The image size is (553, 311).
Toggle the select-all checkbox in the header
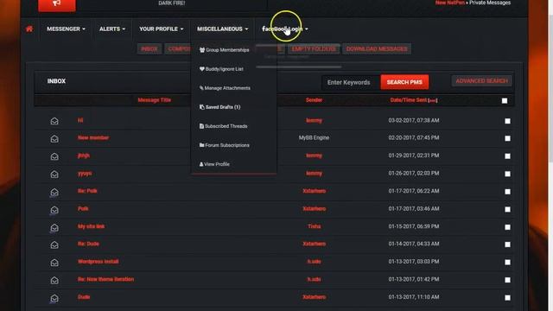pyautogui.click(x=505, y=101)
